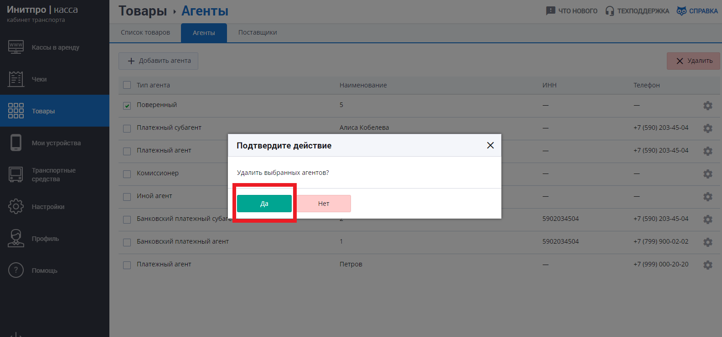Click the Кассы в аренду sidebar icon
This screenshot has height=337, width=722.
tap(16, 47)
